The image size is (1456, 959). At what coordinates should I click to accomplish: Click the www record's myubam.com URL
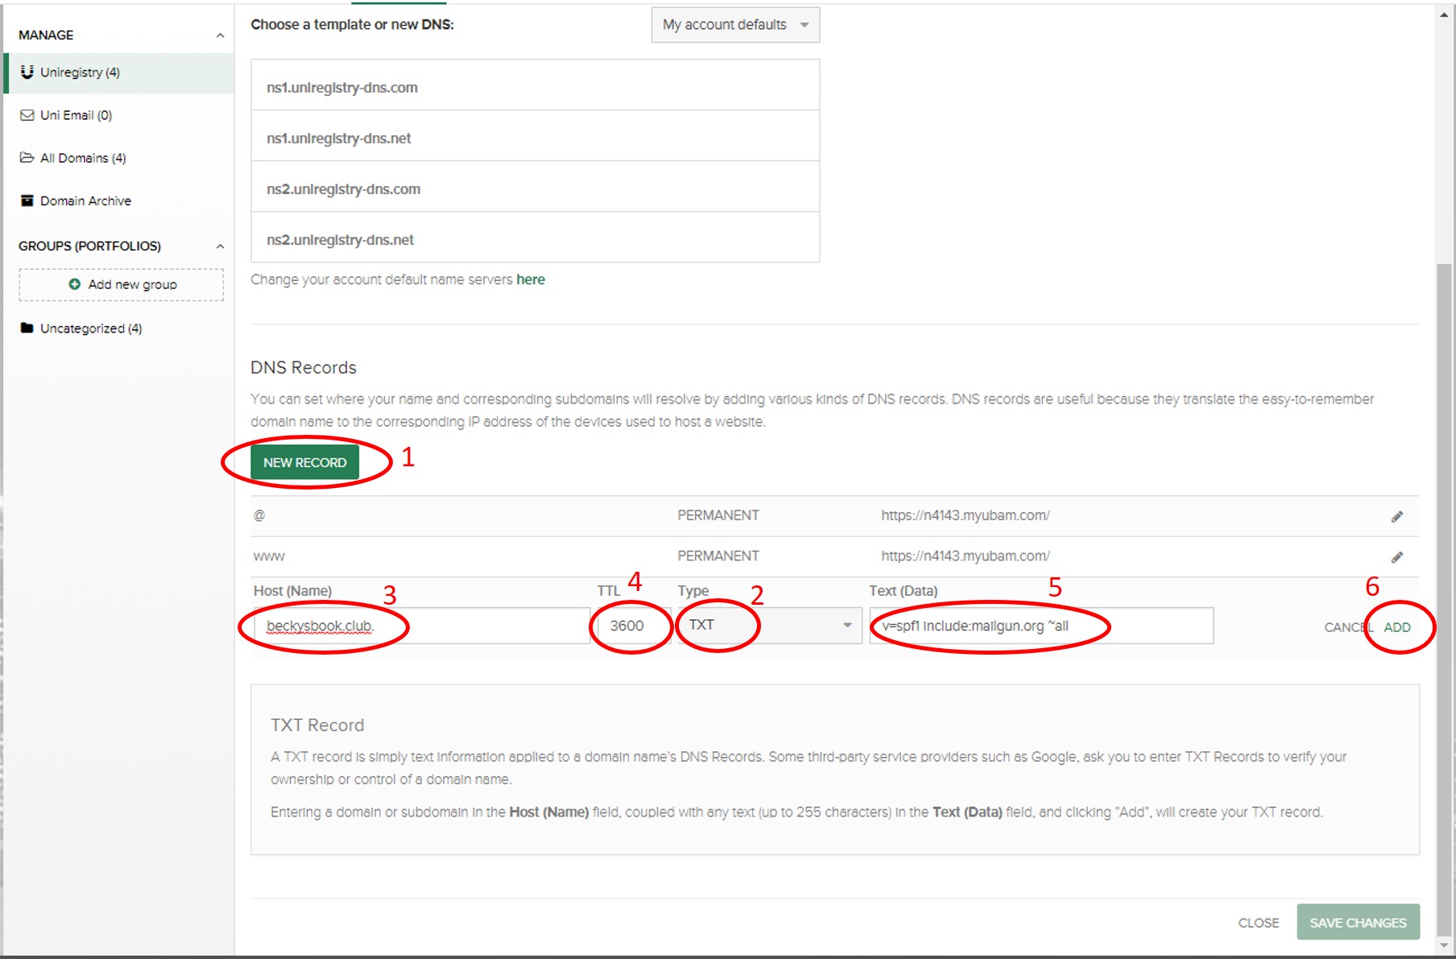pos(966,556)
